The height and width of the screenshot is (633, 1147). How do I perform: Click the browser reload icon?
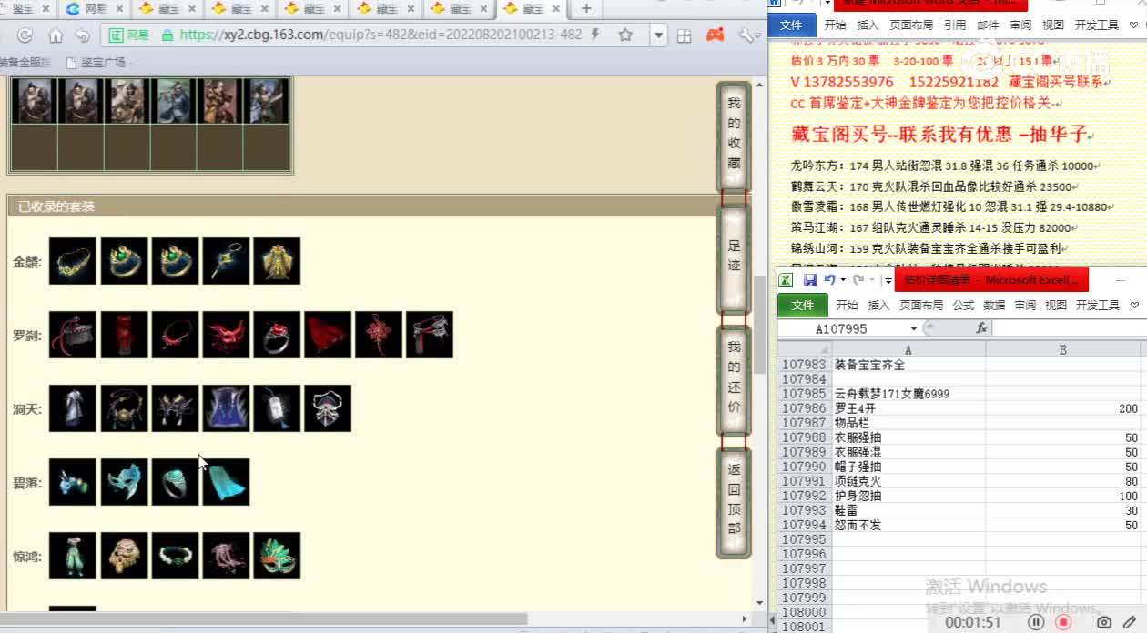pyautogui.click(x=25, y=35)
